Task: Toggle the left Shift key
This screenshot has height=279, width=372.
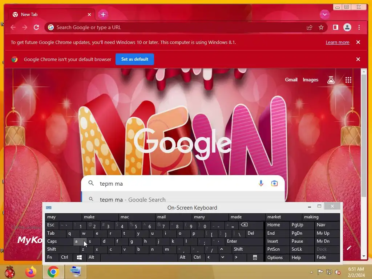Action: (x=62, y=249)
